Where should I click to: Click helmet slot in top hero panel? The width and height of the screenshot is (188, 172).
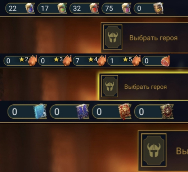pyautogui.click(x=113, y=37)
